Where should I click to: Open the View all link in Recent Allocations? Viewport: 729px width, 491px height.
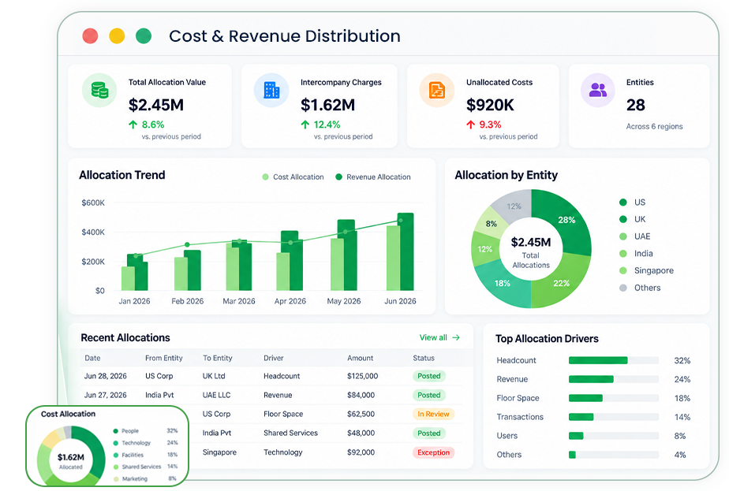[x=439, y=337]
